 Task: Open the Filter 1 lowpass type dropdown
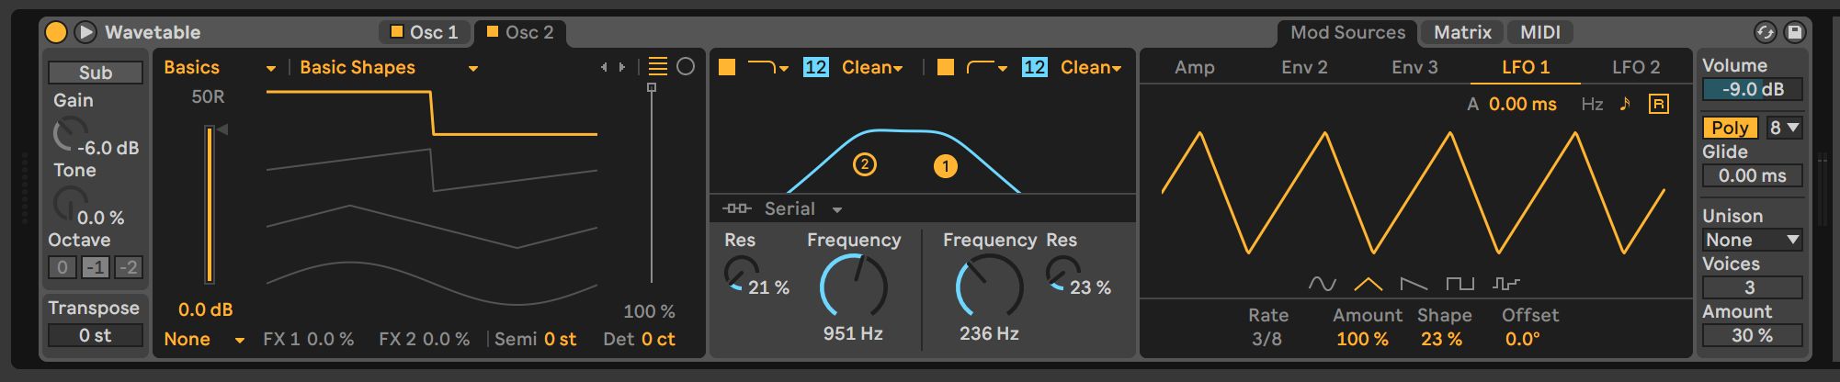pos(768,67)
